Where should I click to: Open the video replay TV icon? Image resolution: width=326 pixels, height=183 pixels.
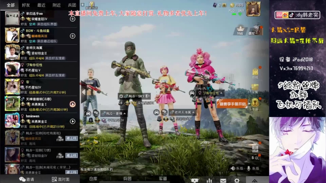195,180
